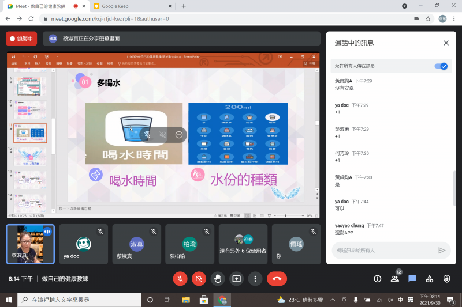Toggle microphone mute in Meet controls
This screenshot has width=462, height=307.
point(180,279)
